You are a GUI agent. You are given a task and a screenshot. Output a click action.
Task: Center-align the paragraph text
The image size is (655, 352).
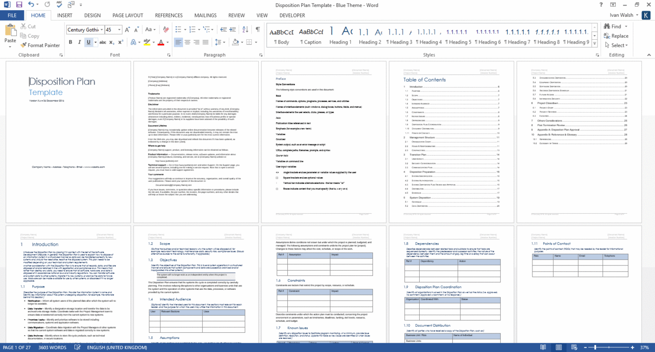pos(187,43)
